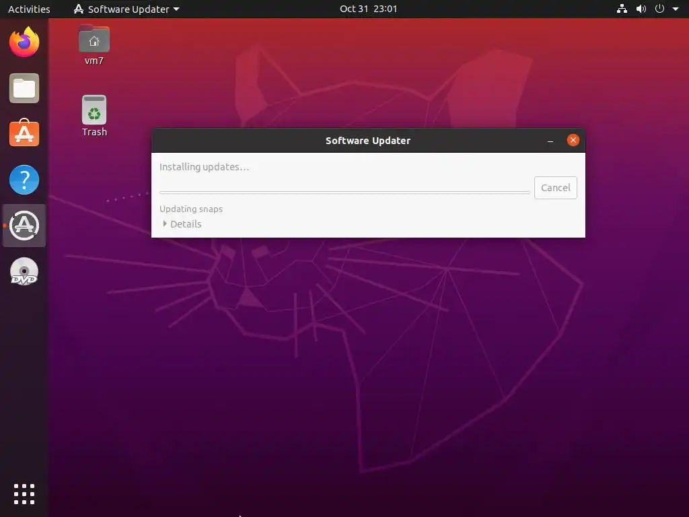Open the vm7 home folder on the desktop
The image size is (689, 517).
[94, 45]
